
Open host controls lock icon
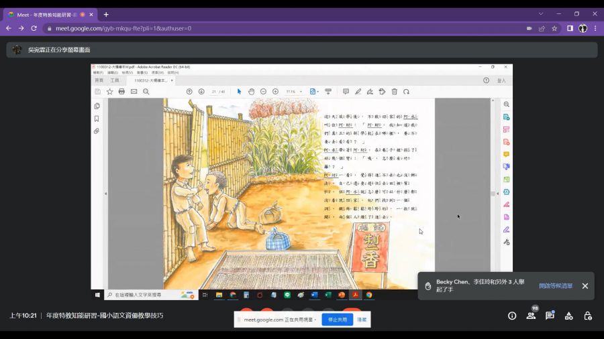[x=588, y=316]
